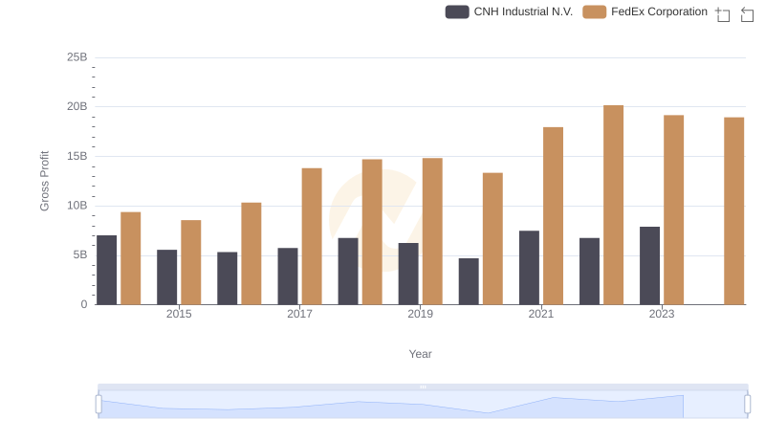
Task: Click the right handle of the range slider
Action: point(747,404)
